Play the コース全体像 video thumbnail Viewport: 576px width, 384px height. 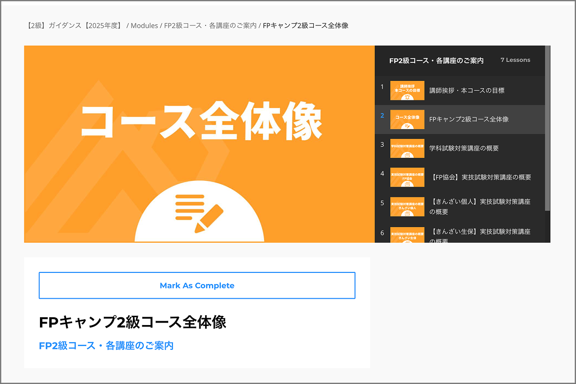coord(199,144)
